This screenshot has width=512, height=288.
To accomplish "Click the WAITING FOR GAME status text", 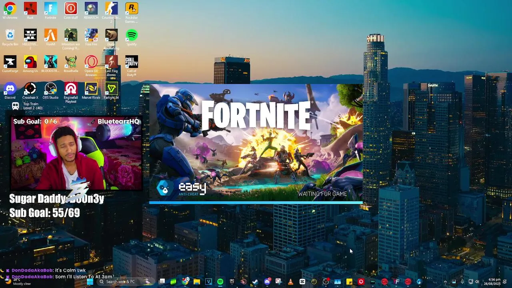I will point(322,194).
